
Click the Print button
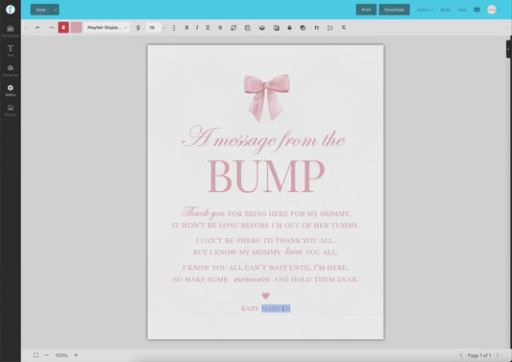click(366, 10)
